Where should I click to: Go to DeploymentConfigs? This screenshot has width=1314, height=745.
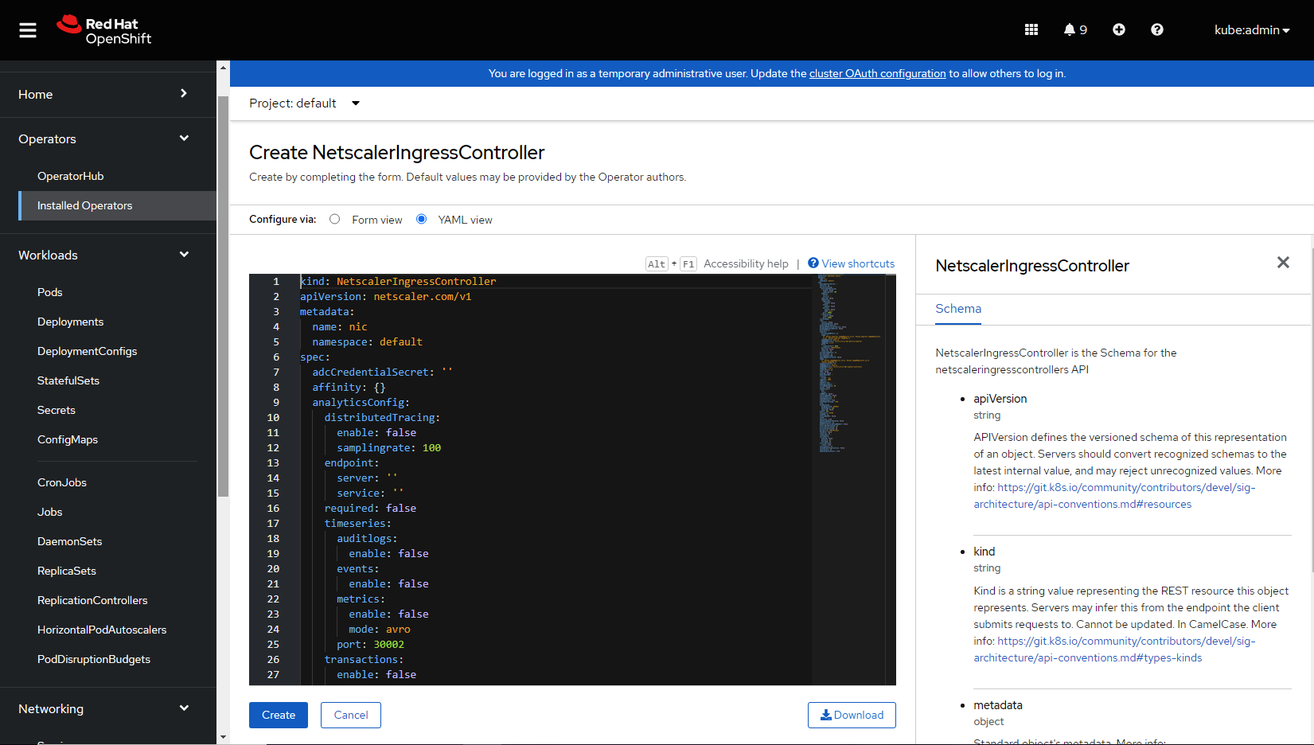[x=88, y=351]
